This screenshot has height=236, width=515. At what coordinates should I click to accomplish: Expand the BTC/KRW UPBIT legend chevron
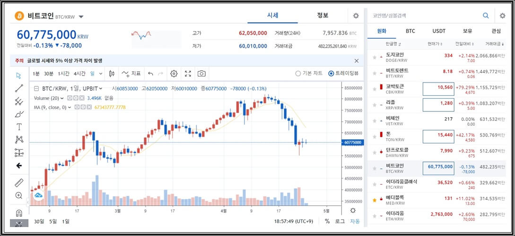101,89
